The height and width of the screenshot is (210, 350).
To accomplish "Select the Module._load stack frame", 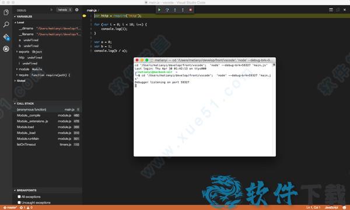I will click(x=48, y=133).
